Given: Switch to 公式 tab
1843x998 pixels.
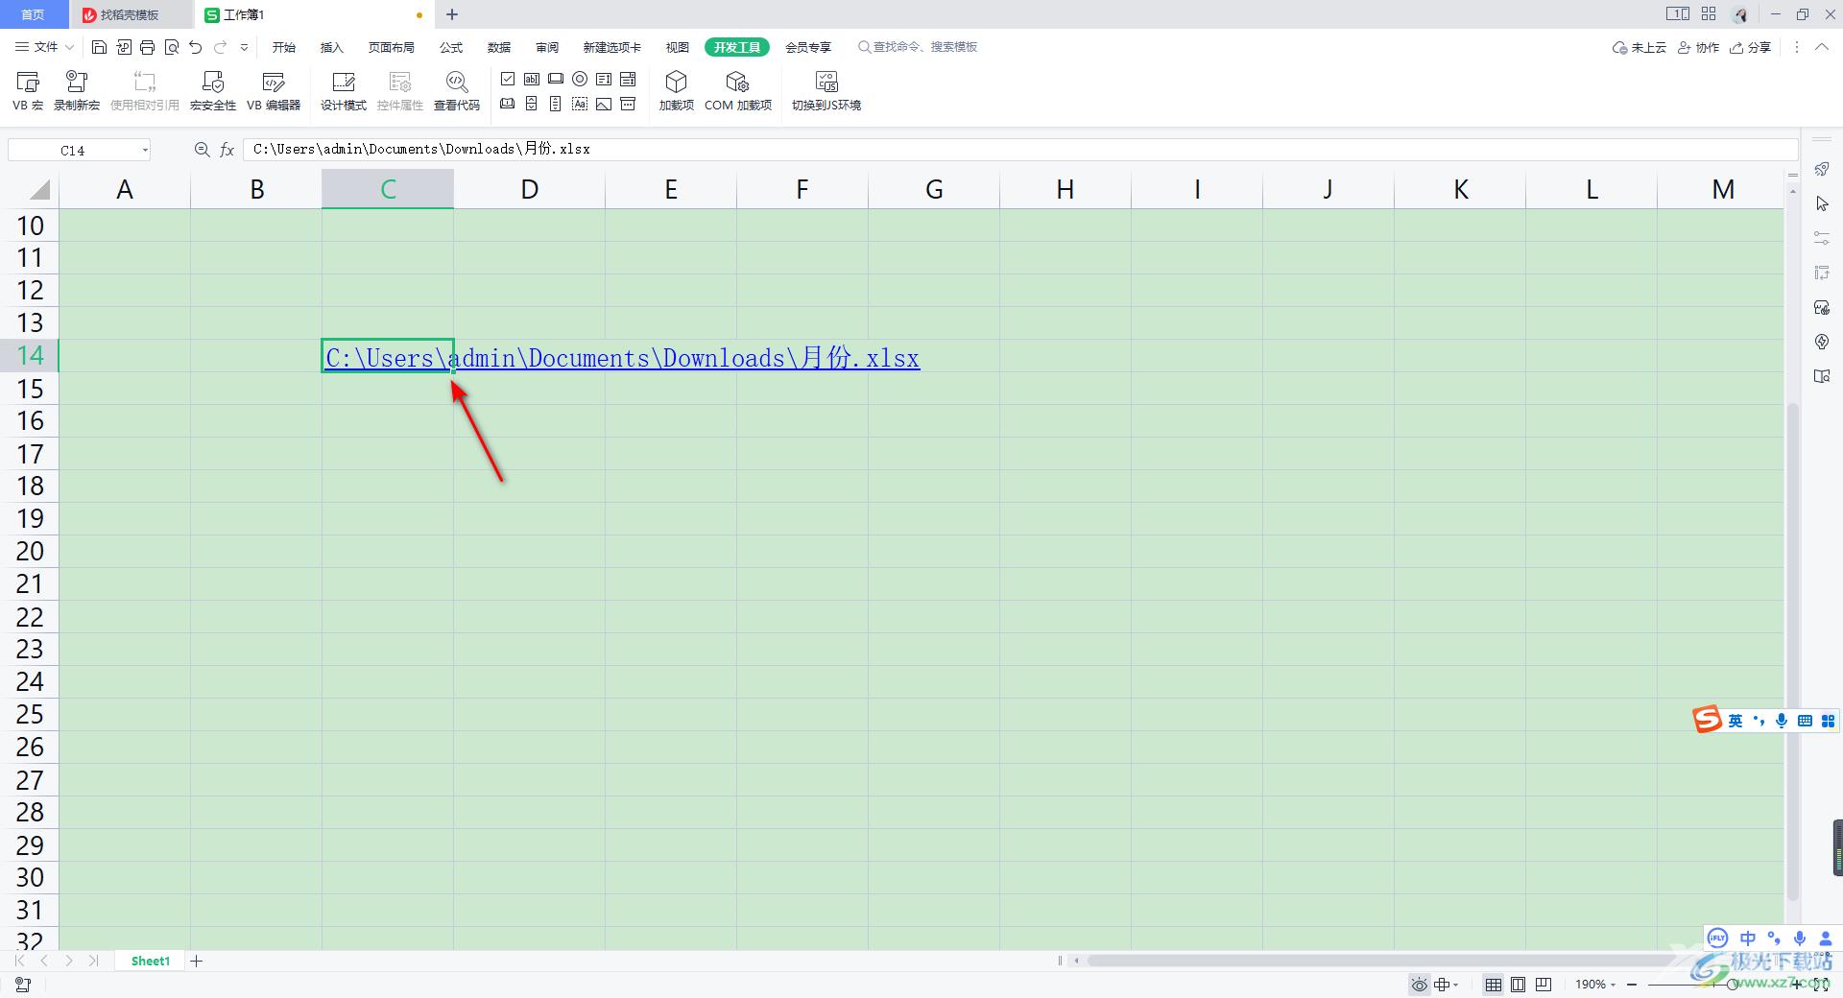Looking at the screenshot, I should point(451,47).
